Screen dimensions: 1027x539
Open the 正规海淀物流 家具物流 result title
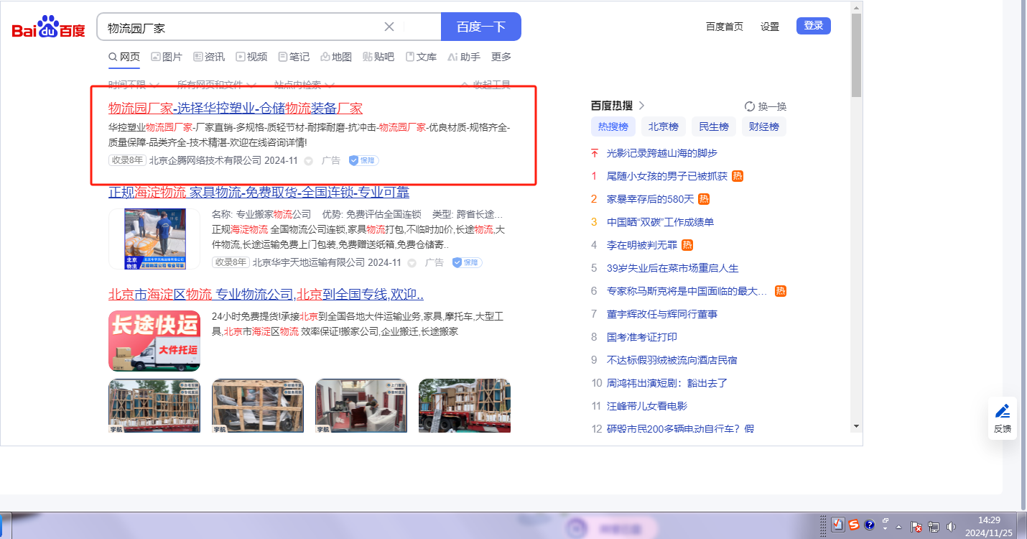pyautogui.click(x=259, y=193)
